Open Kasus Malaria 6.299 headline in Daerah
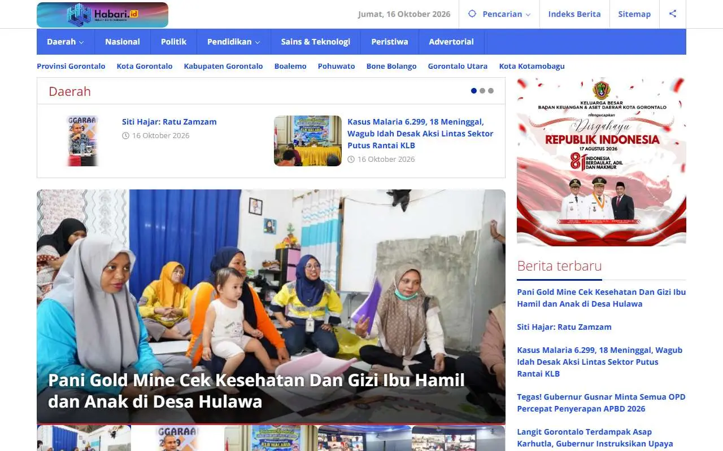 pyautogui.click(x=420, y=134)
